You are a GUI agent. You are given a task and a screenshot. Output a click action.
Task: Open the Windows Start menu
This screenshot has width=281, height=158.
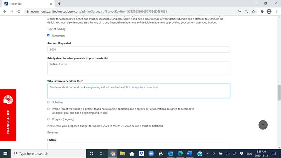[5, 153]
